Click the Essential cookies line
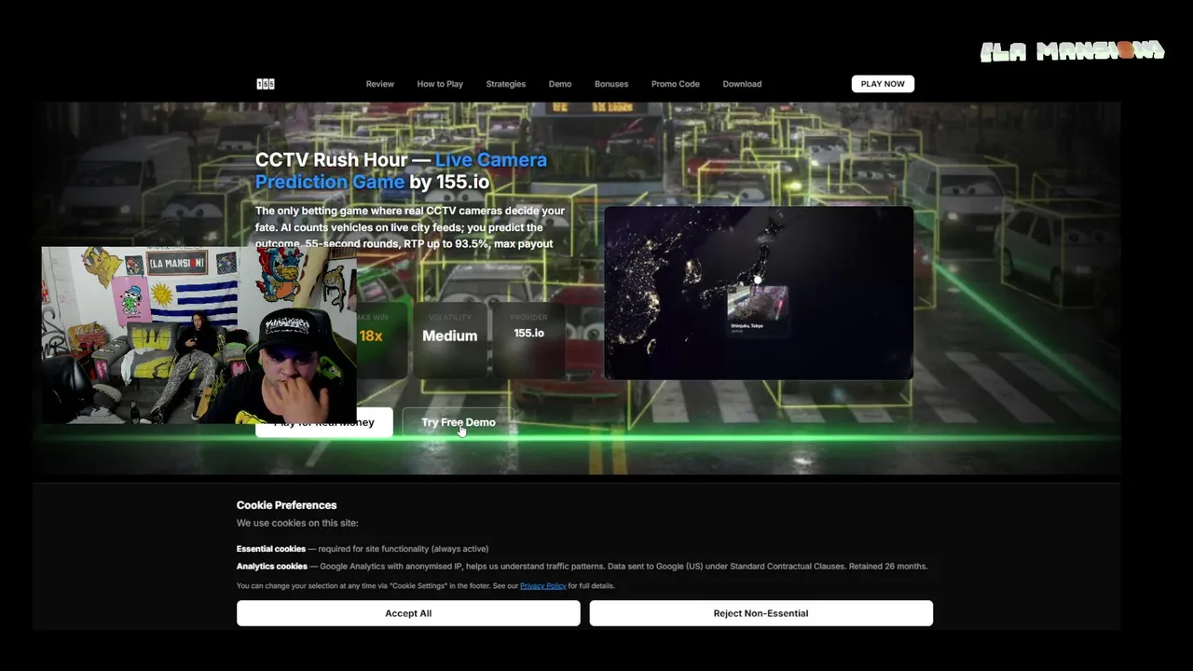 pyautogui.click(x=363, y=549)
